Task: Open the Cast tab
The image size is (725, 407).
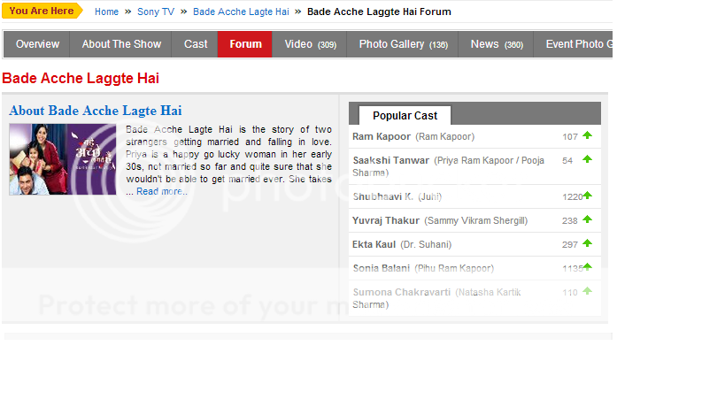Action: [x=196, y=44]
